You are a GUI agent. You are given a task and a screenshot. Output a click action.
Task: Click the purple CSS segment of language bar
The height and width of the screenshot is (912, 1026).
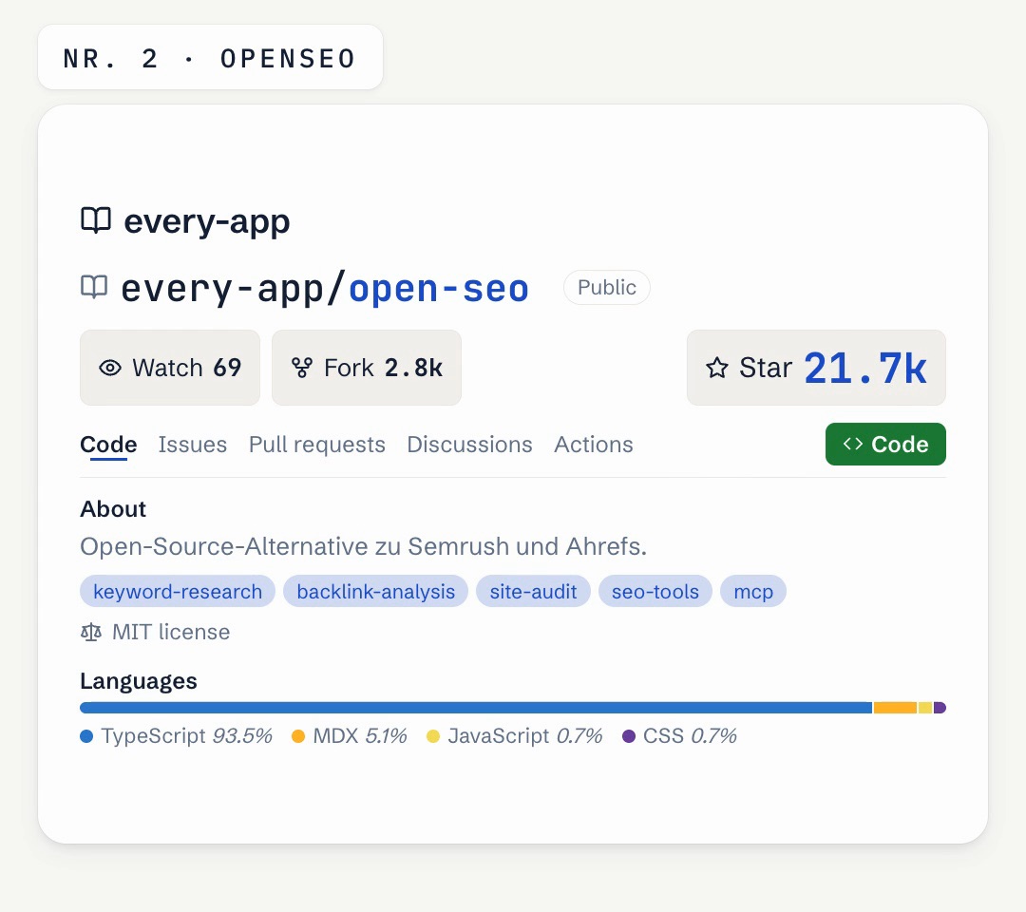point(940,708)
